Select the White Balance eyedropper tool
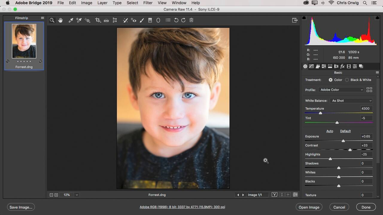The width and height of the screenshot is (383, 215). pyautogui.click(x=71, y=20)
